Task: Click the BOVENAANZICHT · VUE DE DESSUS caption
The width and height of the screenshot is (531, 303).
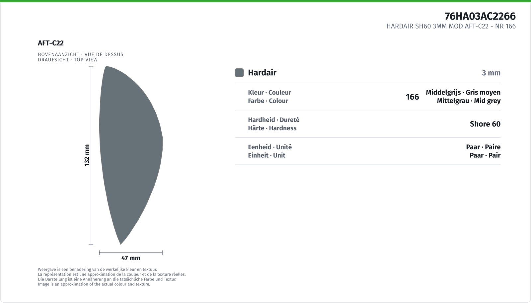Action: pyautogui.click(x=81, y=54)
